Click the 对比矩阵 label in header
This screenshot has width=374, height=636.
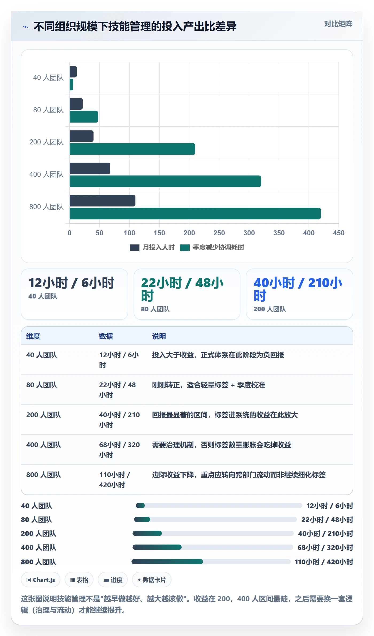tap(338, 24)
